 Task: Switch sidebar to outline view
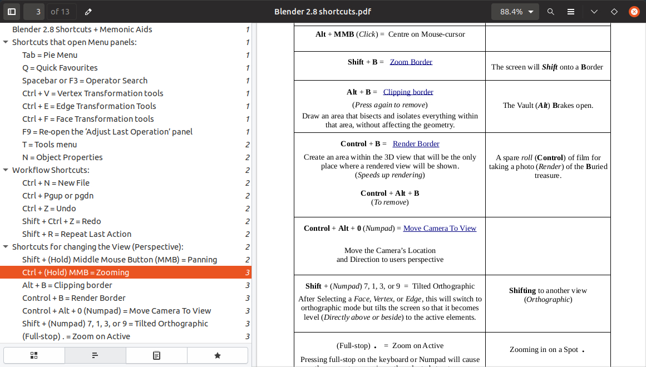pos(95,355)
